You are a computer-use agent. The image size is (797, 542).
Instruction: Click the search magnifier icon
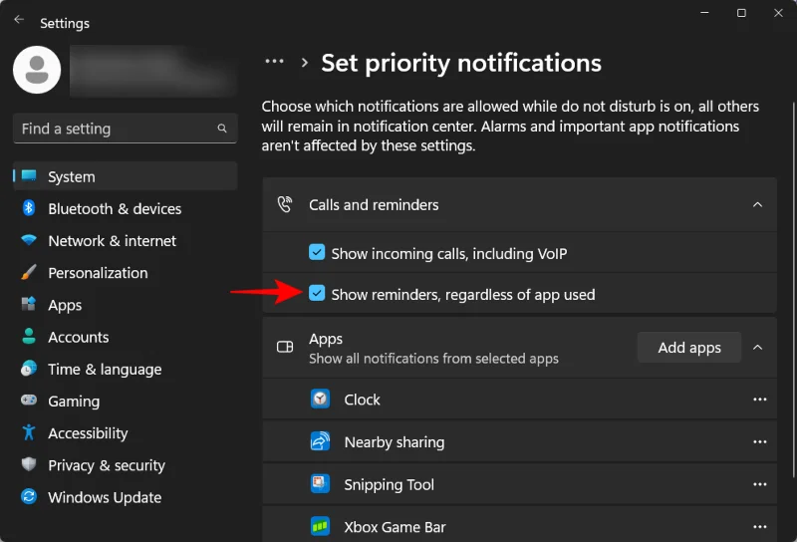click(222, 129)
